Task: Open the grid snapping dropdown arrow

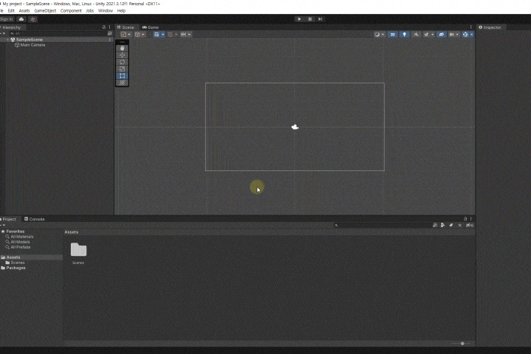Action: click(176, 35)
